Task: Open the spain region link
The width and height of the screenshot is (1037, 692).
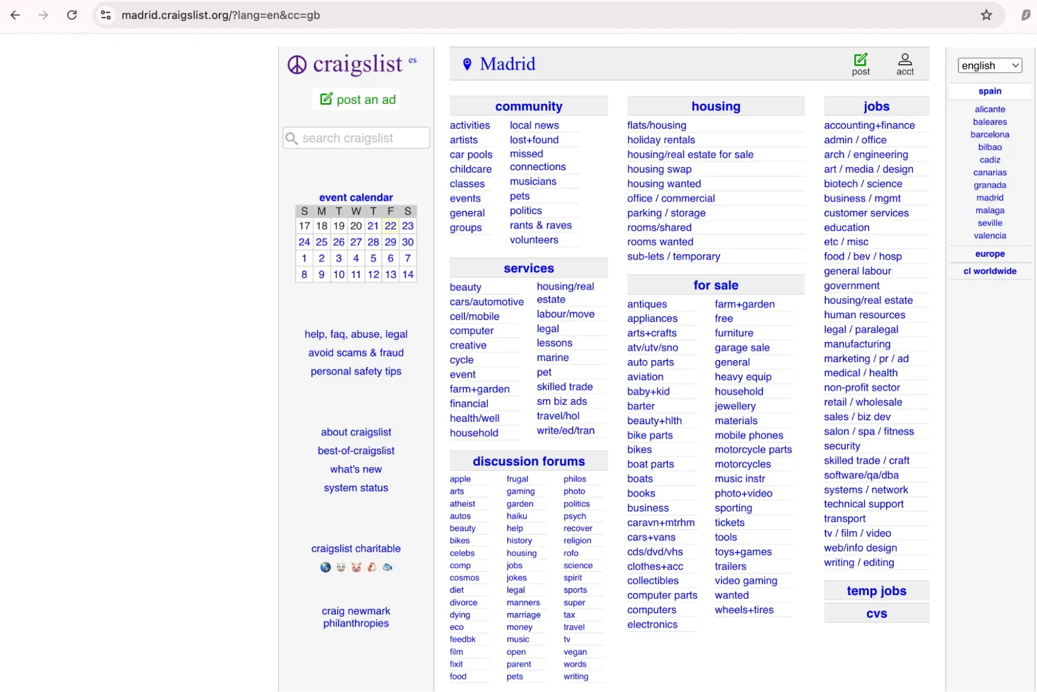Action: coord(990,91)
